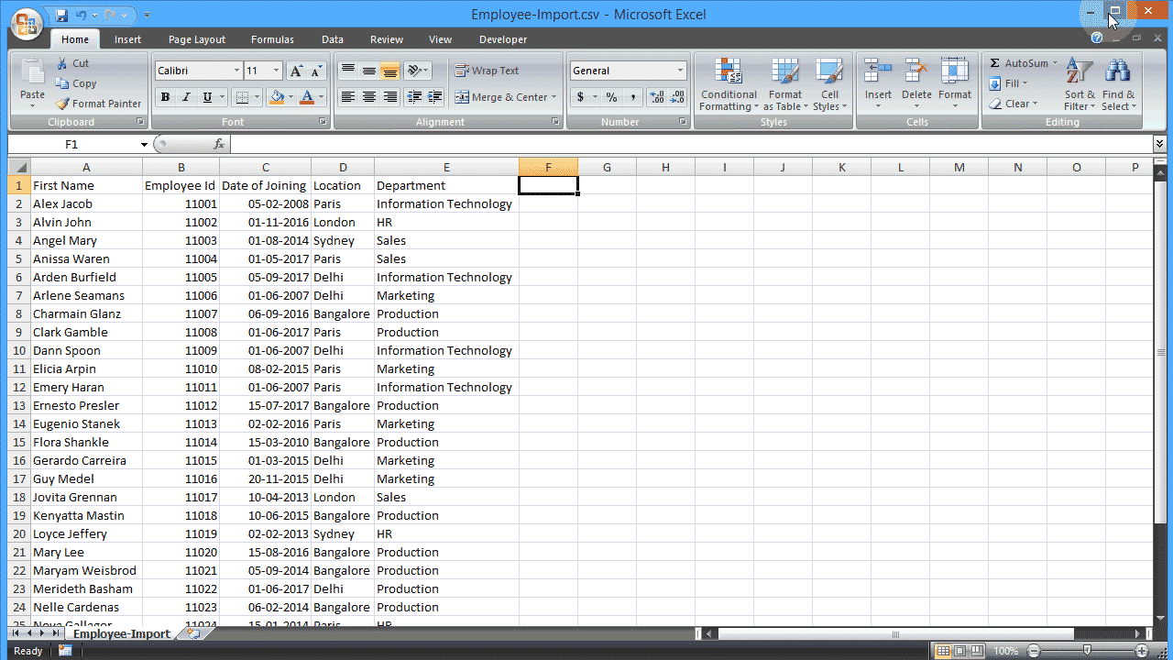Screen dimensions: 1173x660
Task: Select the Employee-Import sheet tab
Action: pos(120,632)
